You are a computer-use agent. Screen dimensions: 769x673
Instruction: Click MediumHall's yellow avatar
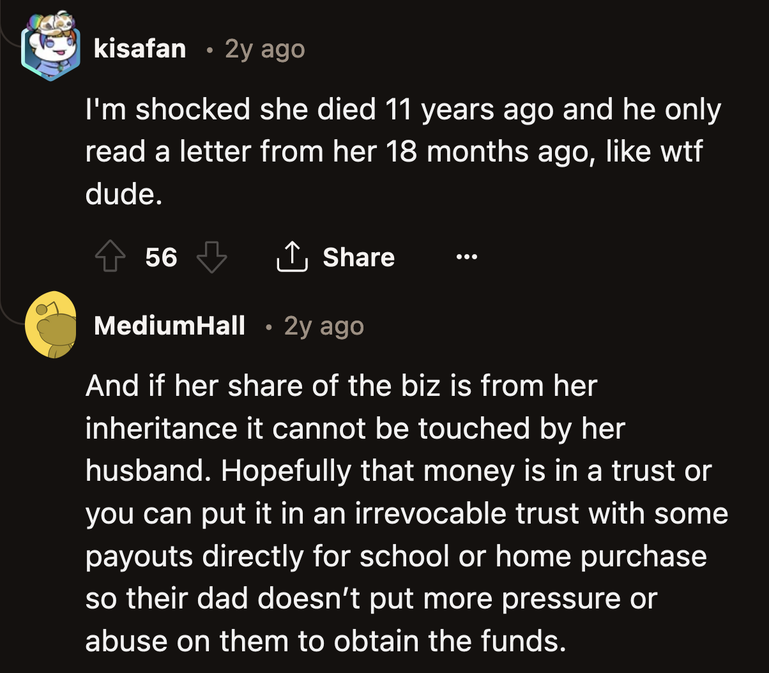[52, 326]
